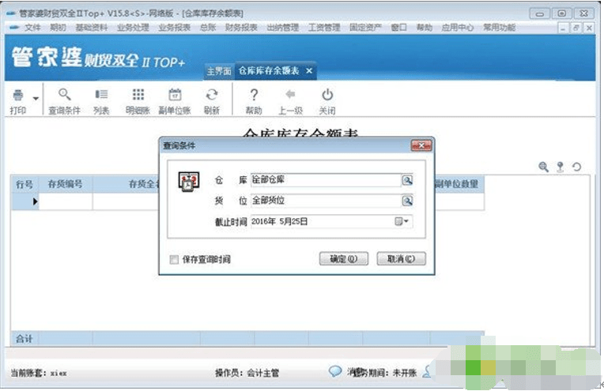The image size is (604, 391).
Task: Confirm with the 确定 button
Action: (x=344, y=259)
